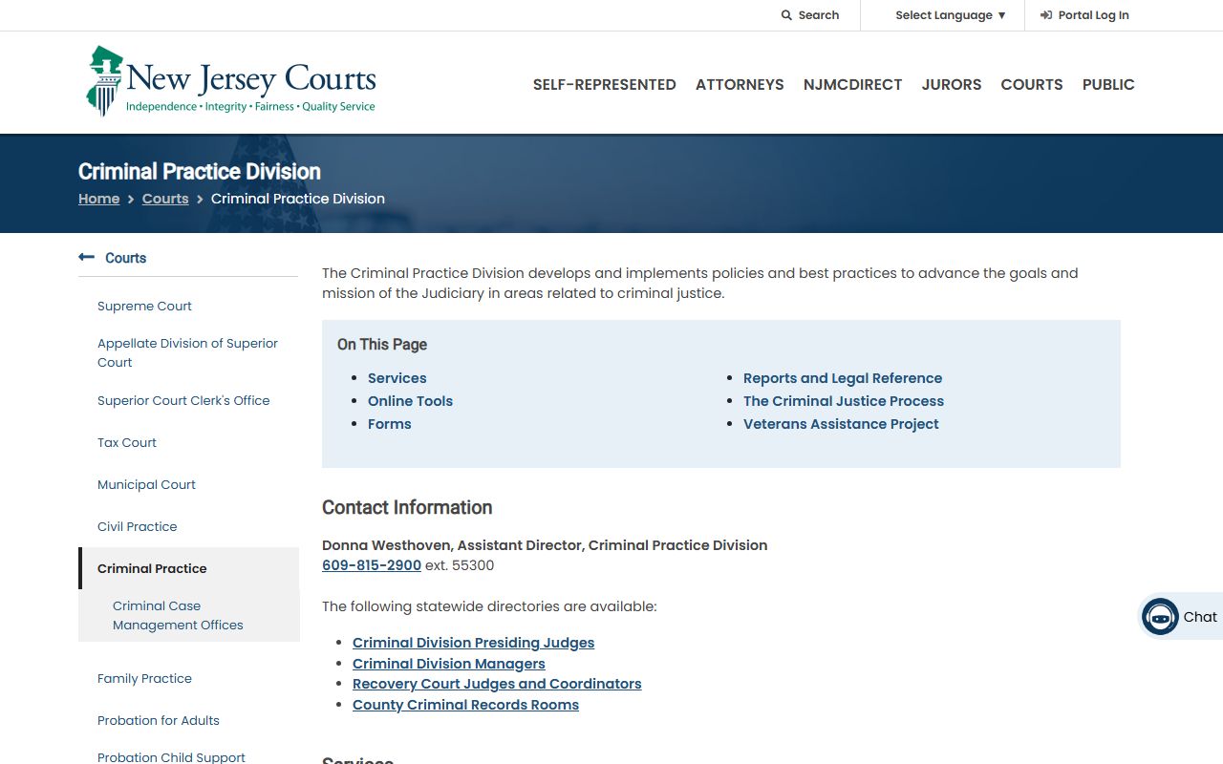
Task: Open Recovery Court Judges and Coordinators
Action: point(497,684)
